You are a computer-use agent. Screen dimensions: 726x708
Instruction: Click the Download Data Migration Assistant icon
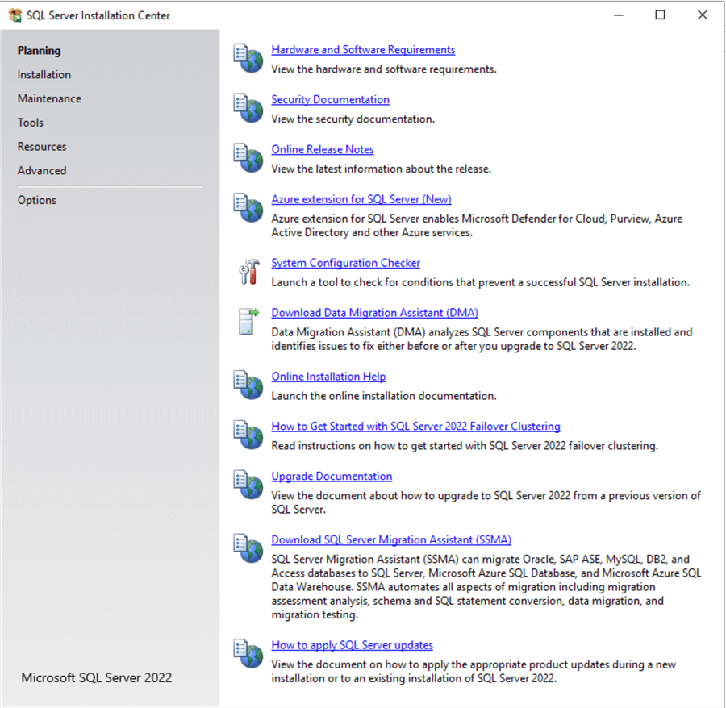coord(248,321)
